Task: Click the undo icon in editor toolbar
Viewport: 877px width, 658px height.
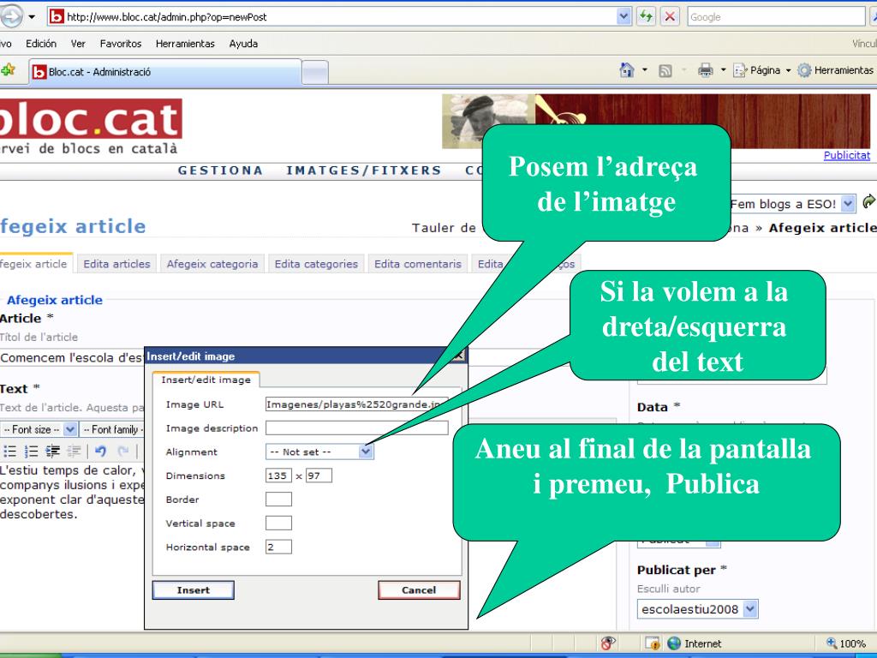Action: coord(101,451)
